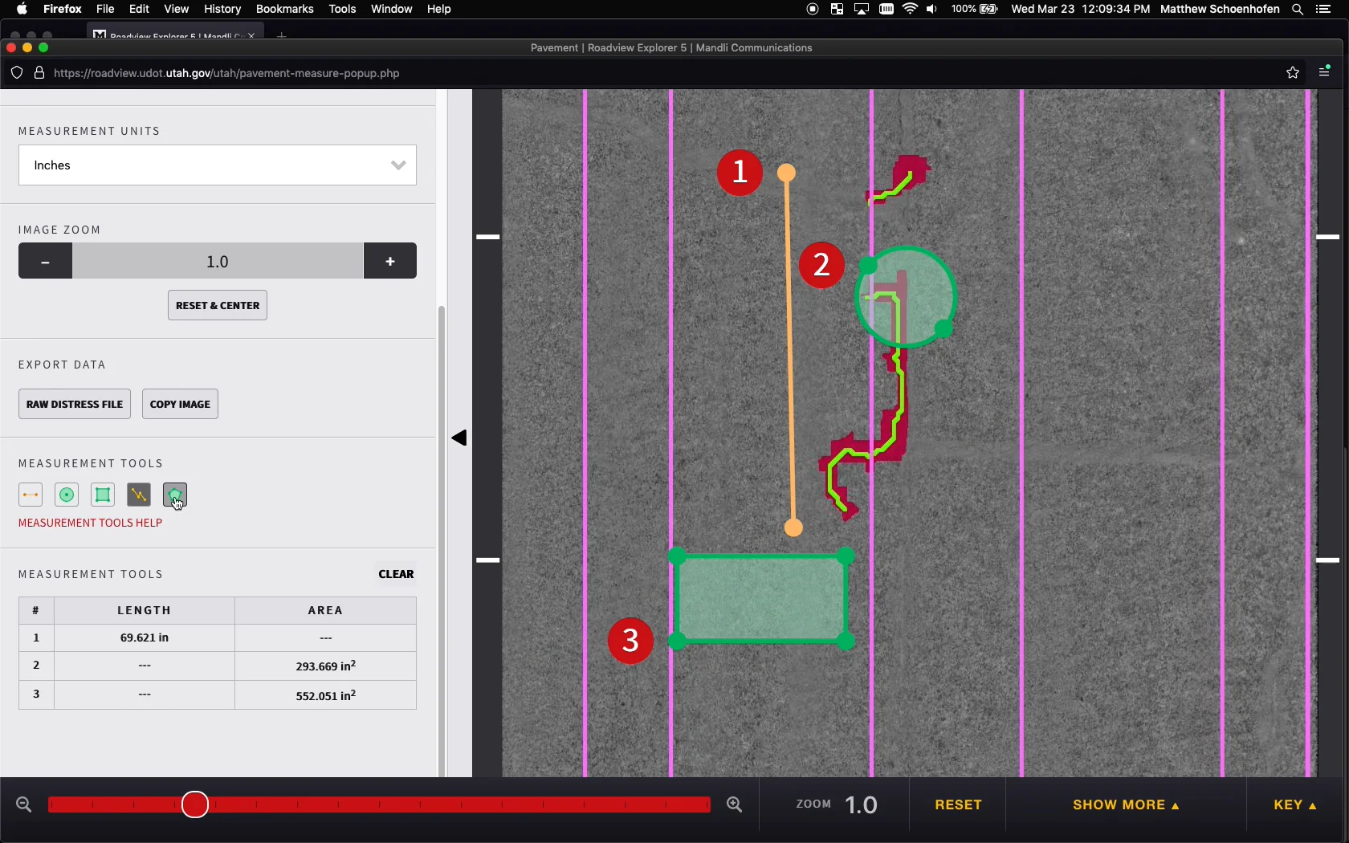1349x843 pixels.
Task: Open the Firefox application menu icon
Action: [x=1323, y=72]
